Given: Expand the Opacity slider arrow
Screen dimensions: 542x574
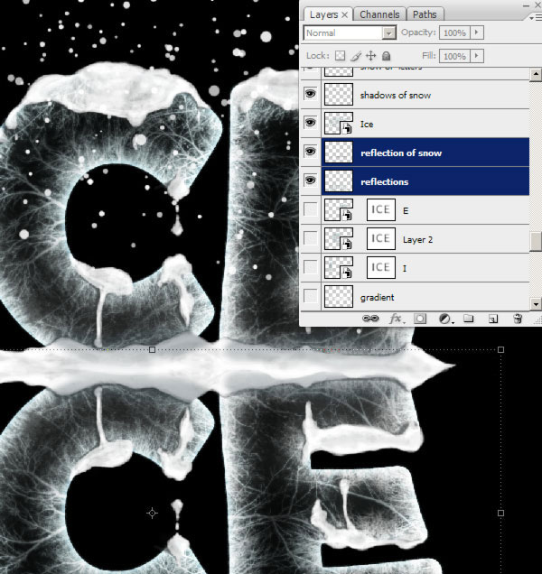Looking at the screenshot, I should (x=477, y=32).
